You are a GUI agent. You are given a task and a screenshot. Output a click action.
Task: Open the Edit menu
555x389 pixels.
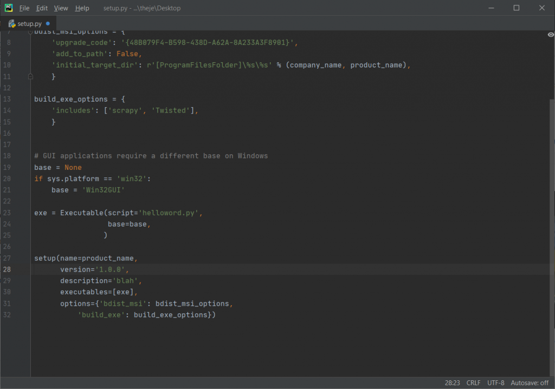pos(42,8)
